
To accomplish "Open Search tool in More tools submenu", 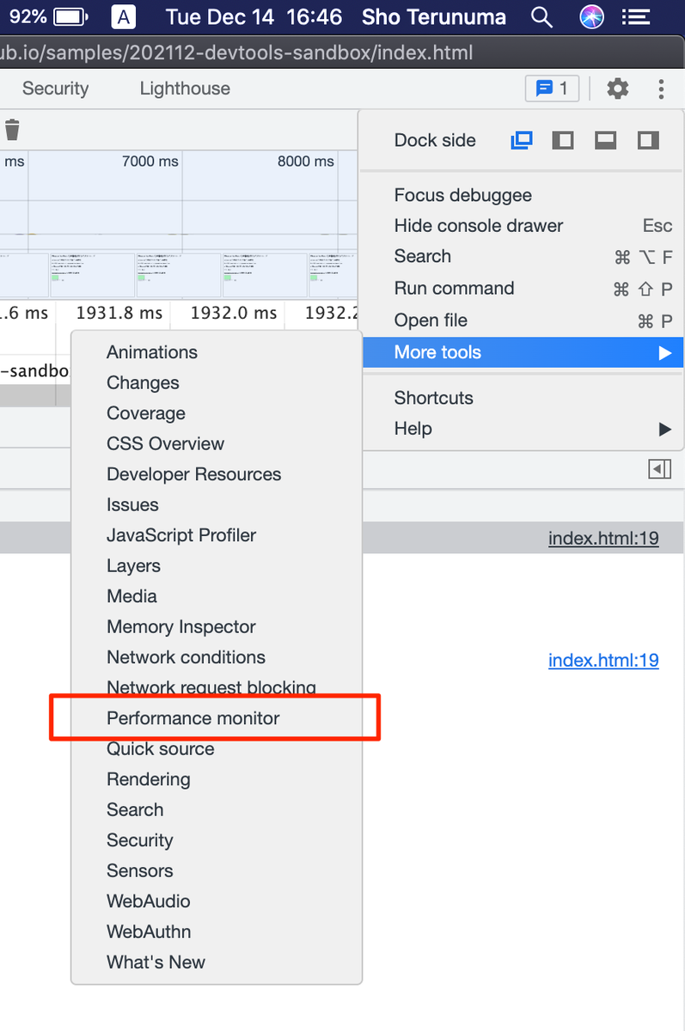I will tap(217, 810).
